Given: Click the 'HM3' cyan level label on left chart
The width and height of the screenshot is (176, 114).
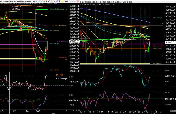Looking at the screenshot, I should click(54, 44).
